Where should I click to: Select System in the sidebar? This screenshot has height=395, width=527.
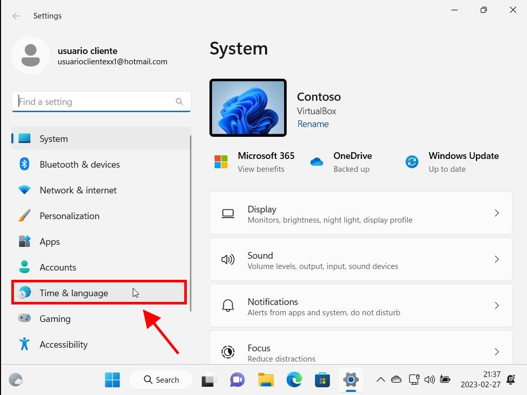(x=54, y=139)
